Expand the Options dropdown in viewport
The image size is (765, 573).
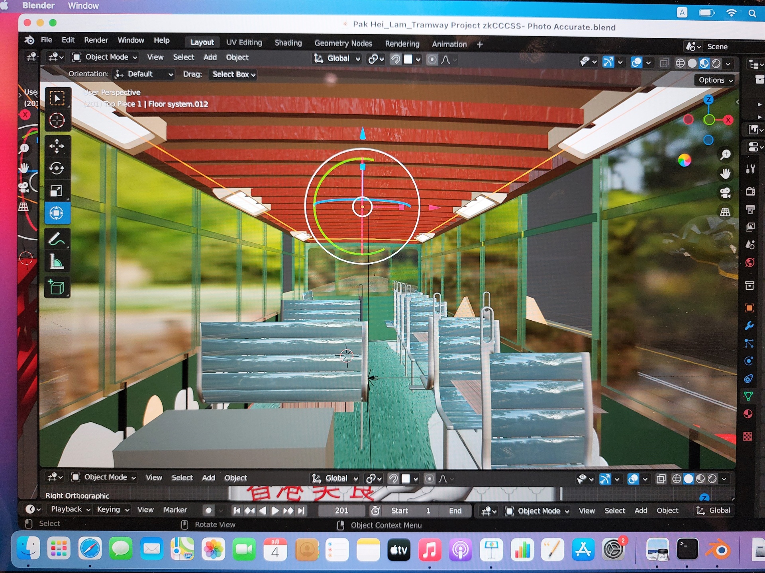click(715, 80)
